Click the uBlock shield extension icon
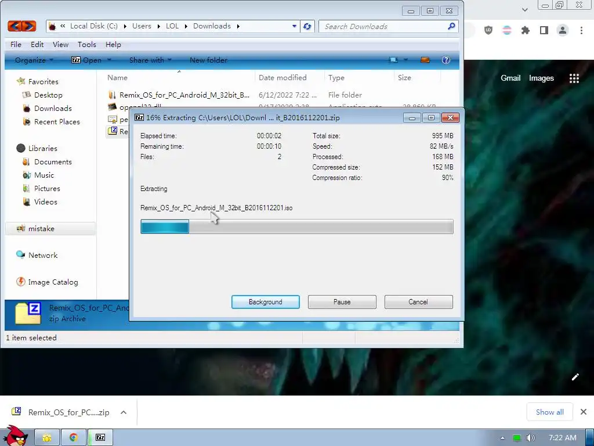 click(488, 30)
